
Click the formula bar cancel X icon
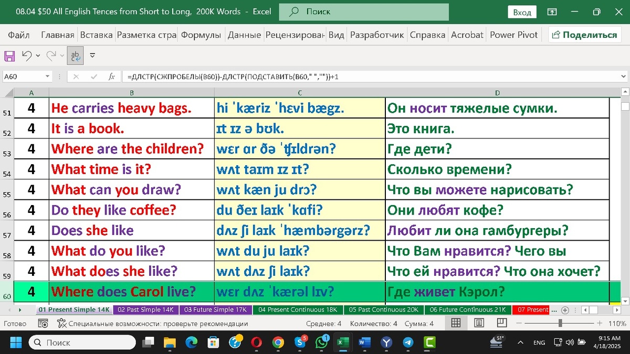tap(76, 77)
